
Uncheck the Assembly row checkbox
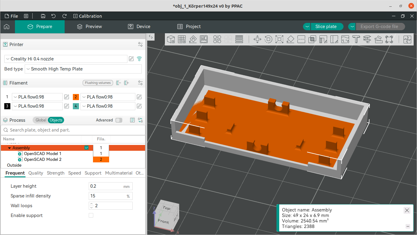87,148
